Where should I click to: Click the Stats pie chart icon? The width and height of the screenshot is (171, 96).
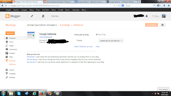pos(7,57)
